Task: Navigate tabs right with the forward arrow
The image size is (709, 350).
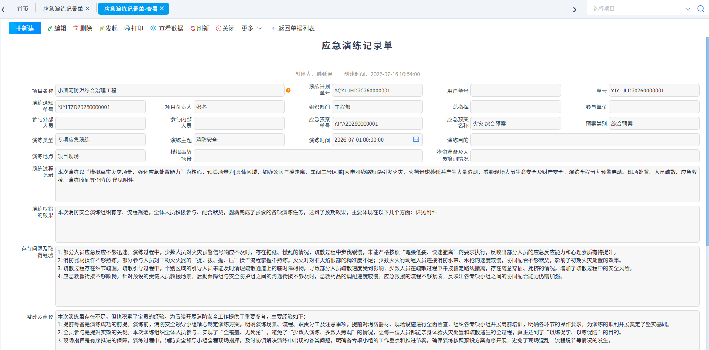Action: coord(575,9)
